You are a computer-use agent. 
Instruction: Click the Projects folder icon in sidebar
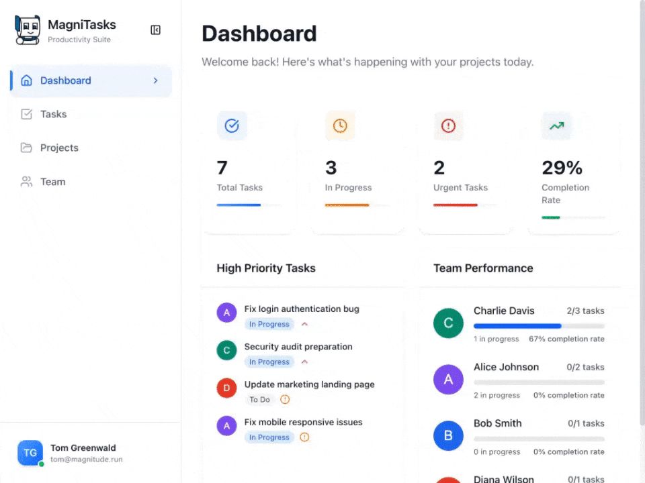coord(26,148)
